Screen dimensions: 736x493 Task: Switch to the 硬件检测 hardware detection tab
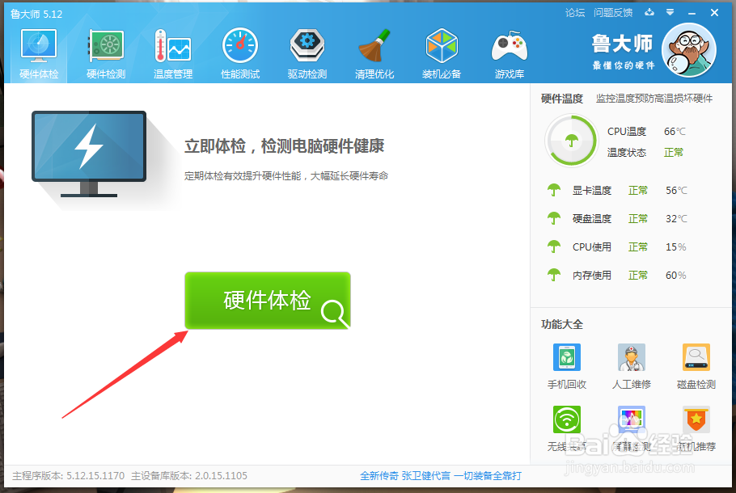106,54
